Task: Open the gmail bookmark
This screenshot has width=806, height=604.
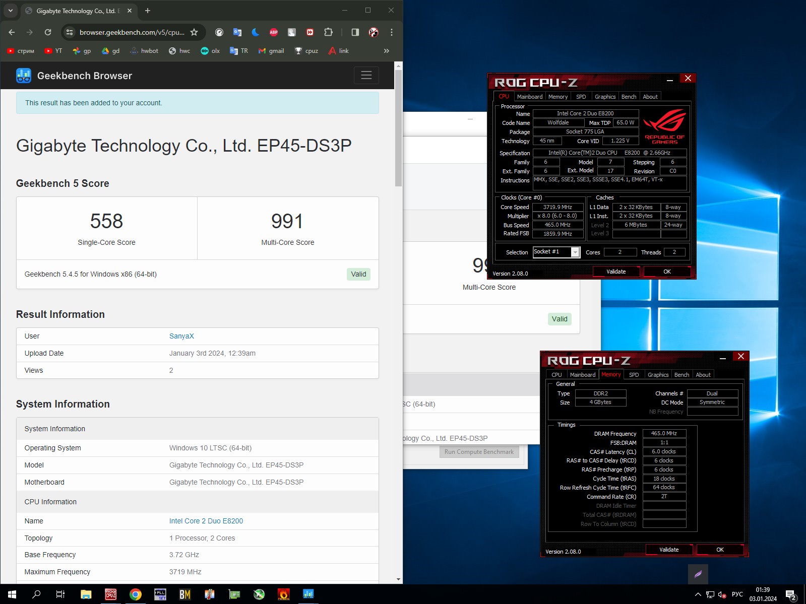Action: click(271, 51)
